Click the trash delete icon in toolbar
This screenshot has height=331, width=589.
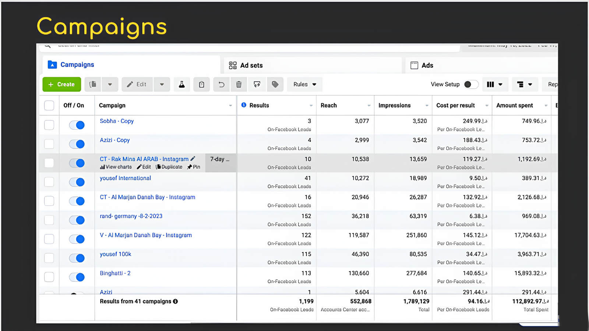click(239, 85)
